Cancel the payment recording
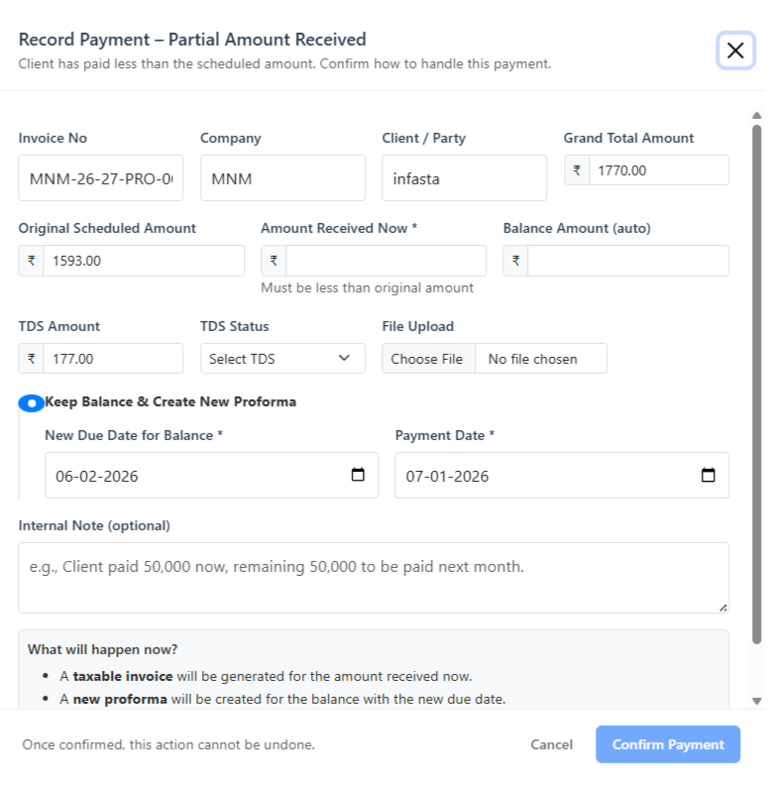 [551, 744]
